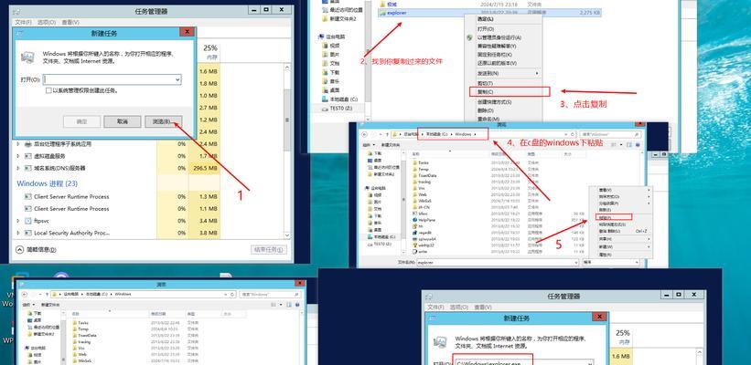Click the 域名系统(DNS)服务器 process icon

pos(28,168)
